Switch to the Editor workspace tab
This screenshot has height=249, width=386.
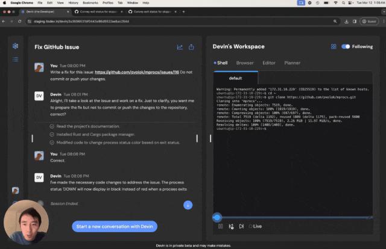point(269,63)
